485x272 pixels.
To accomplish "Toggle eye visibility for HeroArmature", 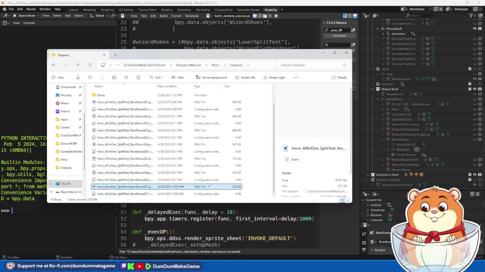I will [475, 79].
